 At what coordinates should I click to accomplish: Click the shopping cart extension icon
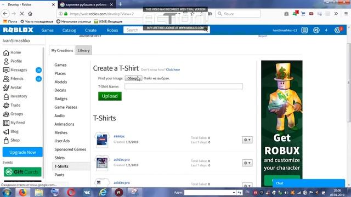(303, 14)
